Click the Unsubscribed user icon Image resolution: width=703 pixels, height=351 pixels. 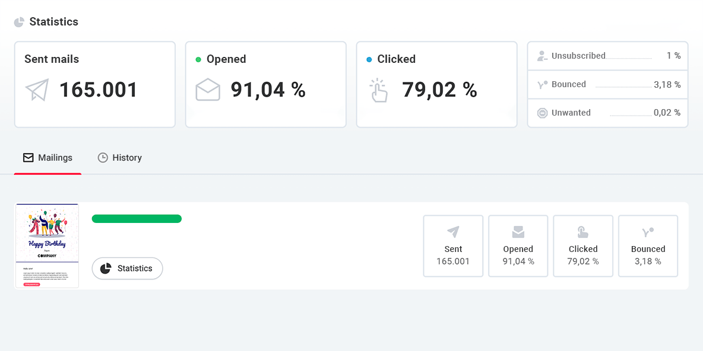(x=541, y=56)
